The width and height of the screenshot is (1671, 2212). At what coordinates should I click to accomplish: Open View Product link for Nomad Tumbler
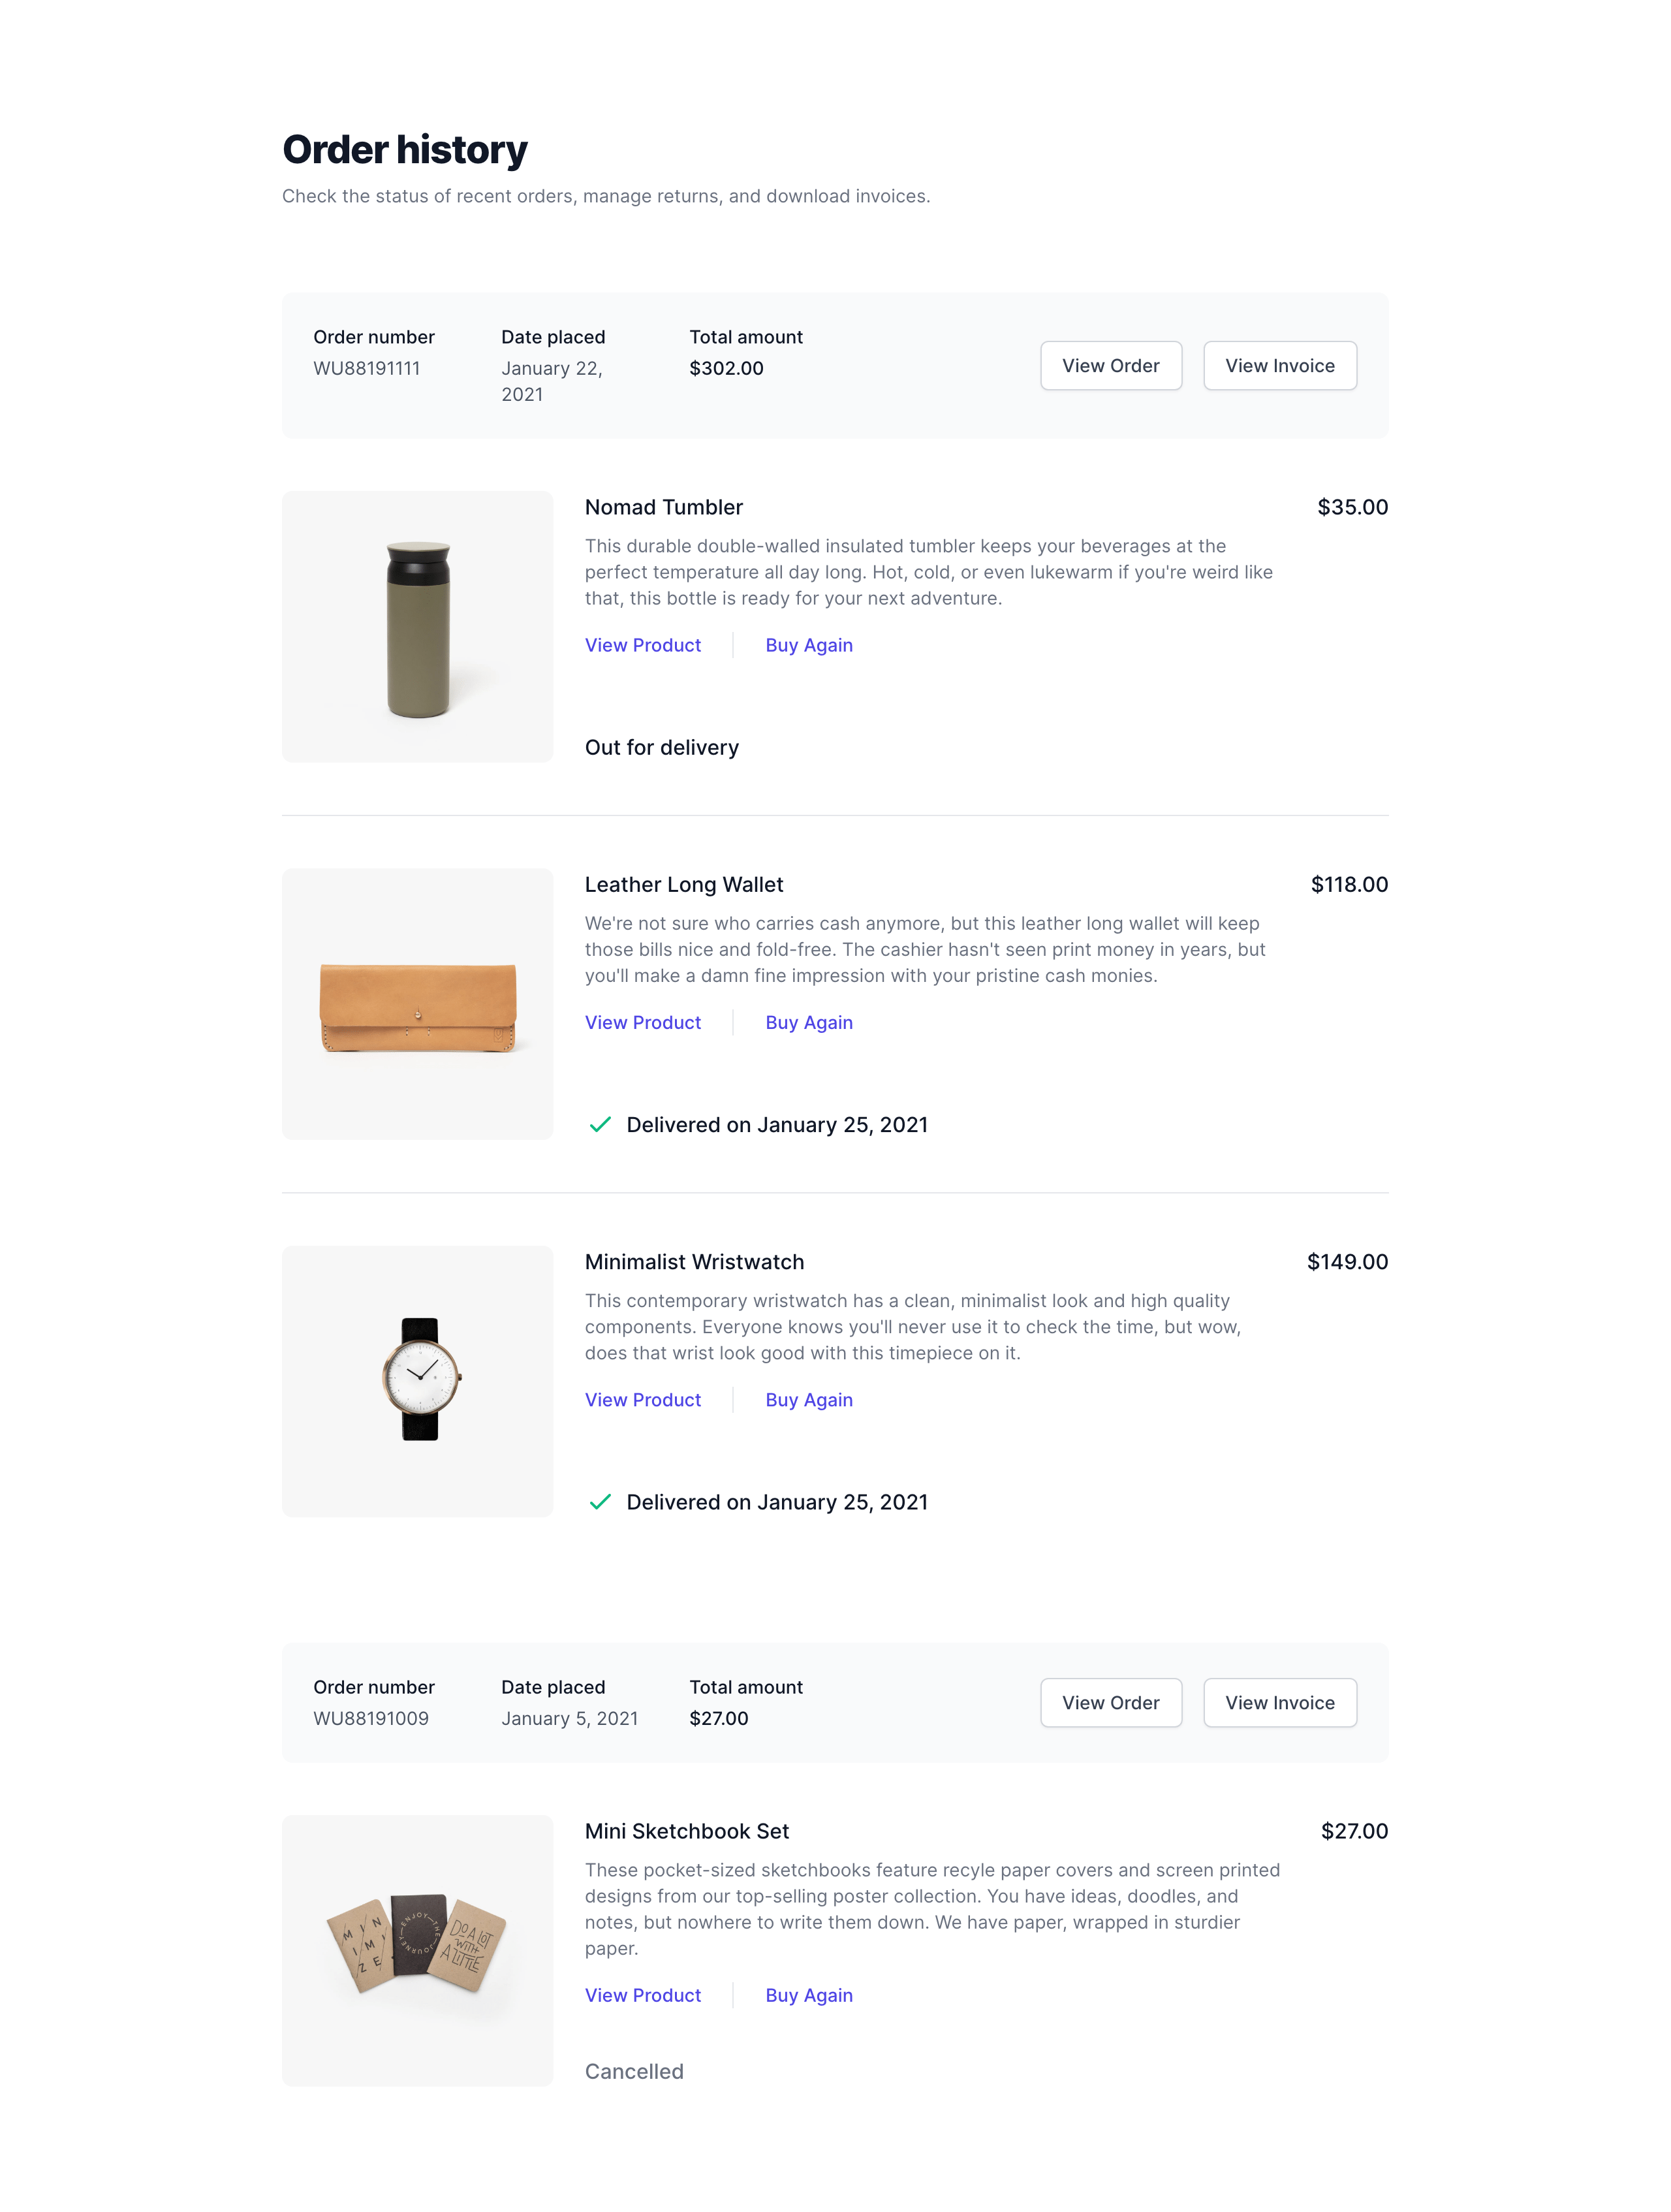[642, 645]
